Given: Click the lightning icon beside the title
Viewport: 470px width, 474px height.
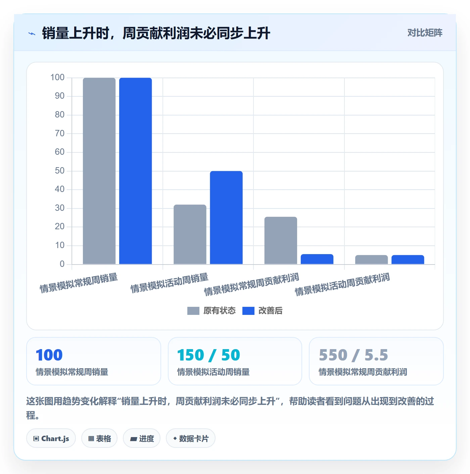Looking at the screenshot, I should click(x=32, y=34).
